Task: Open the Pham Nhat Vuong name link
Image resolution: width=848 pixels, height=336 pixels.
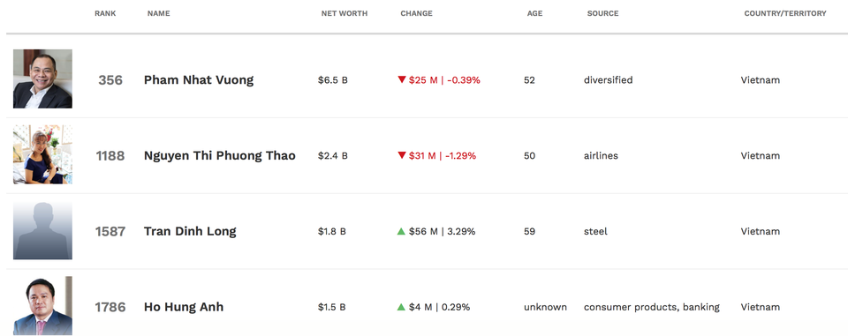Action: [199, 80]
